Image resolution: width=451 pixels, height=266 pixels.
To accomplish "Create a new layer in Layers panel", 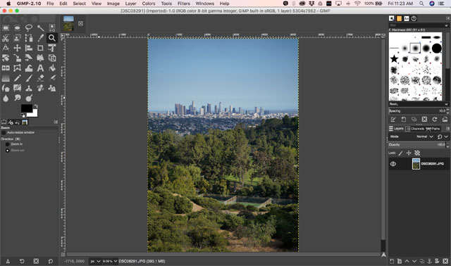I will pos(392,261).
